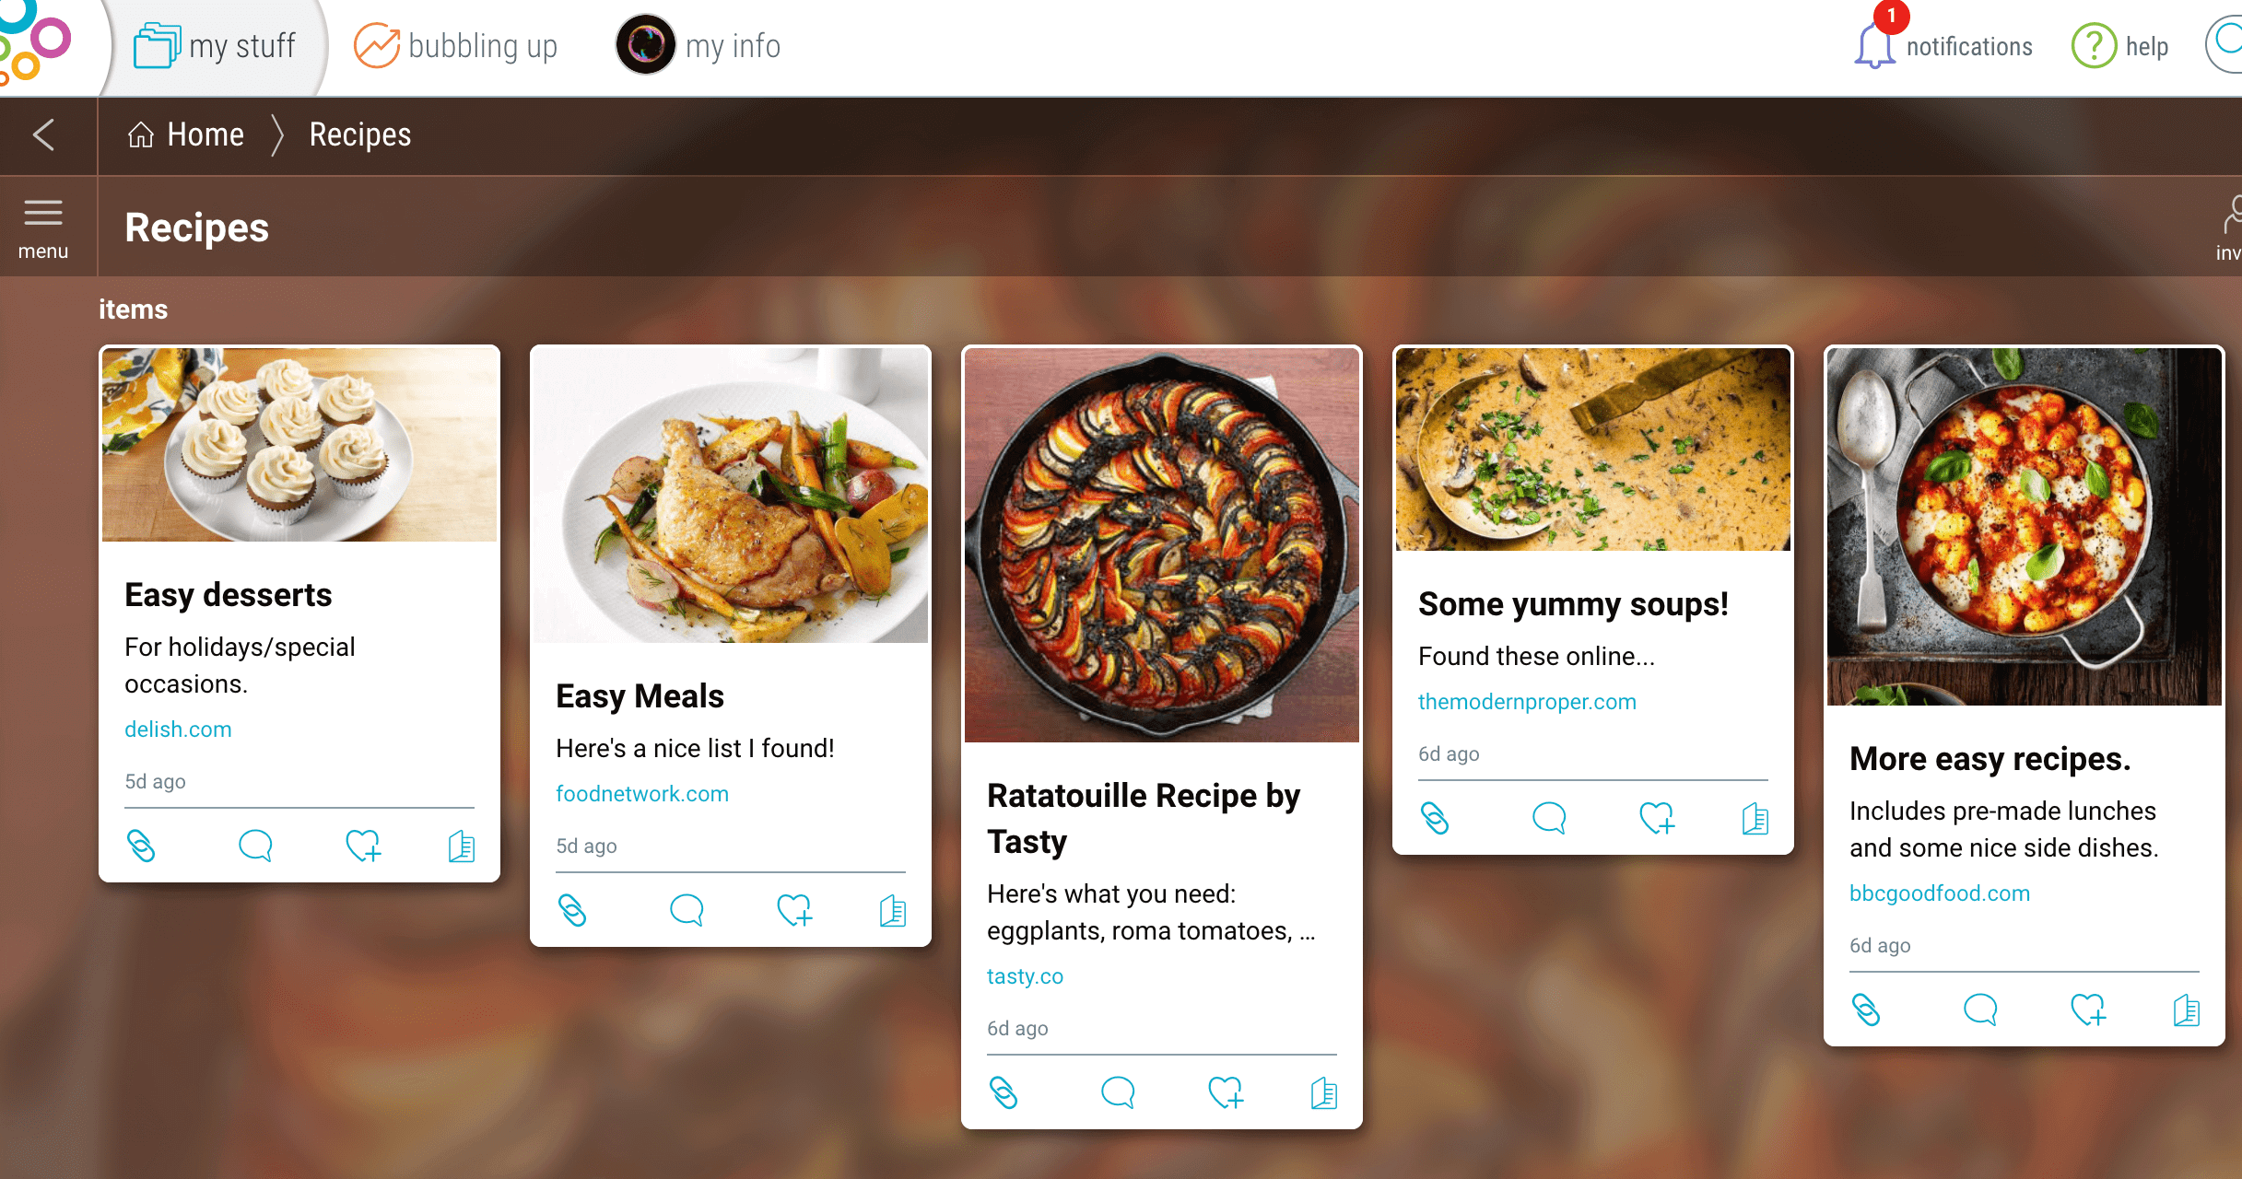Favorite the Some yummy soups card
This screenshot has width=2242, height=1179.
[1658, 818]
